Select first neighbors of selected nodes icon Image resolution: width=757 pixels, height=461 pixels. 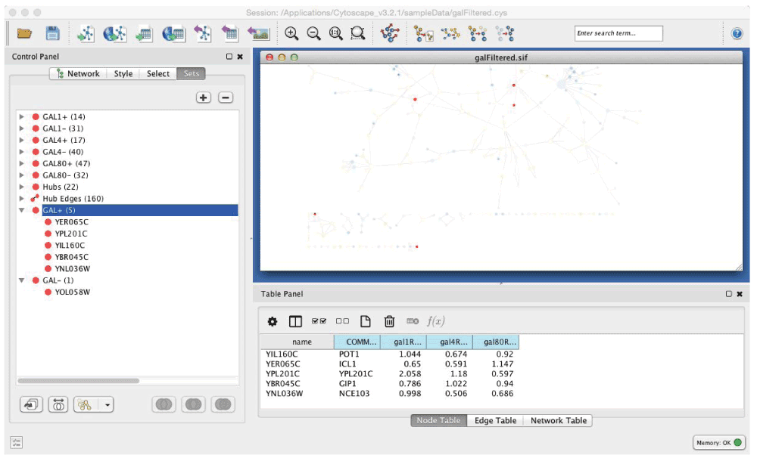point(451,34)
